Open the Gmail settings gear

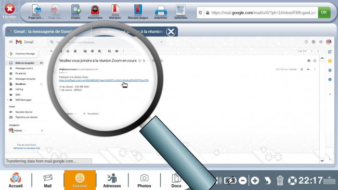(x=314, y=42)
